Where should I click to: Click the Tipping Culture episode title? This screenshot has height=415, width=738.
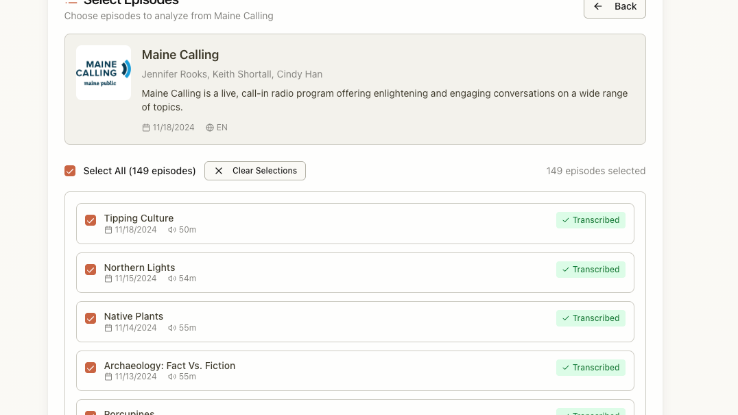click(x=139, y=218)
